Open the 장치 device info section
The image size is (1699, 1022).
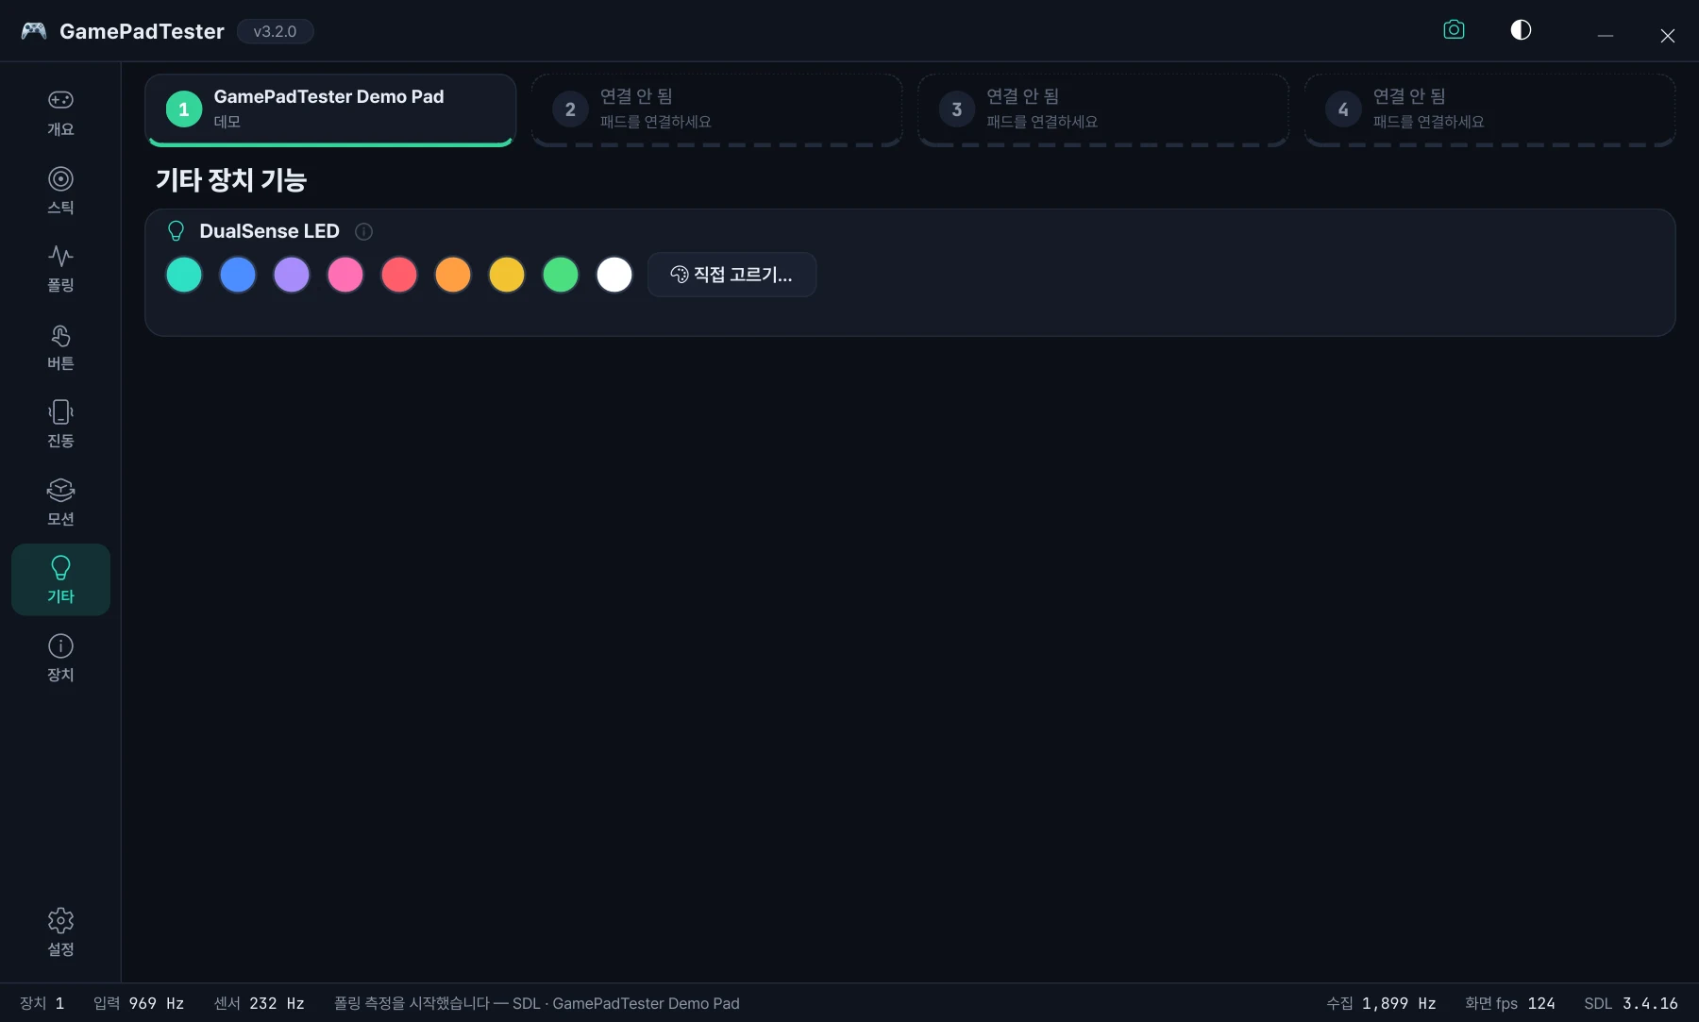click(60, 658)
